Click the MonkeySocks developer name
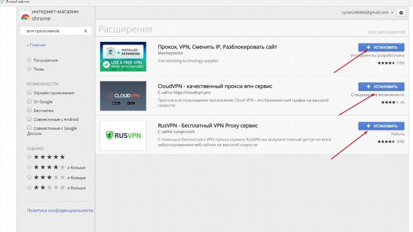 pyautogui.click(x=170, y=53)
